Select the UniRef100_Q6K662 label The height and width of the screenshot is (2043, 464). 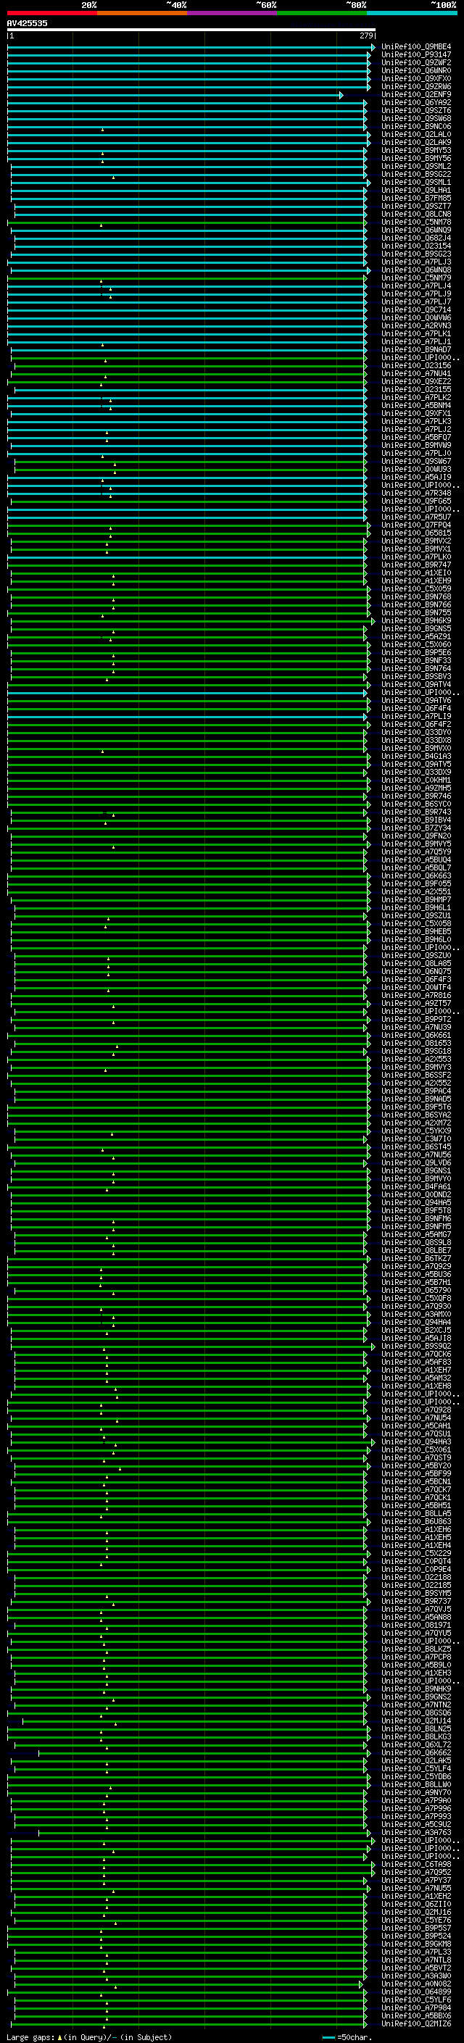click(x=416, y=1754)
